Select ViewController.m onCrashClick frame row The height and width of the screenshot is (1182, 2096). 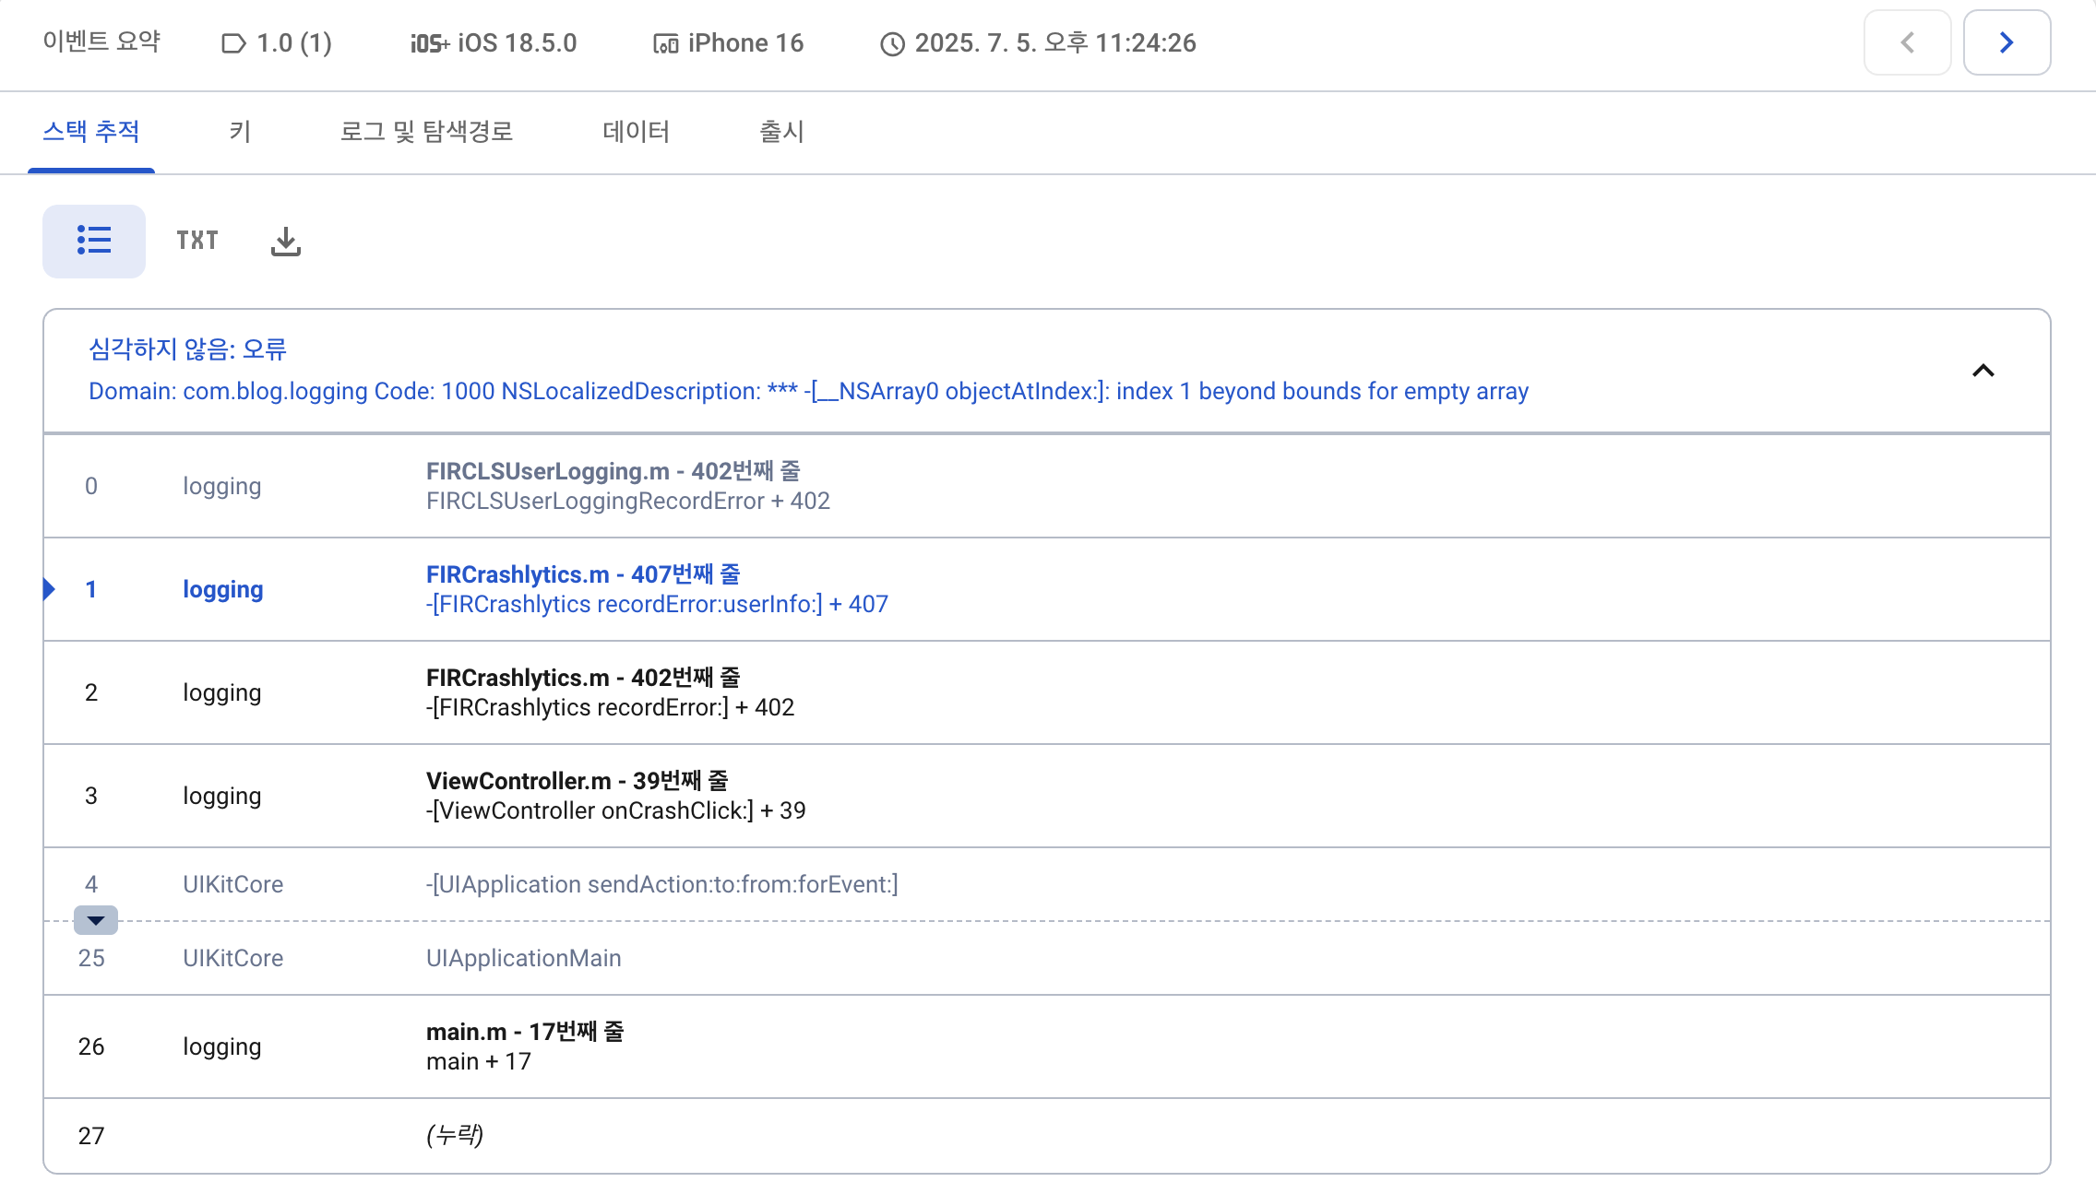click(x=615, y=796)
